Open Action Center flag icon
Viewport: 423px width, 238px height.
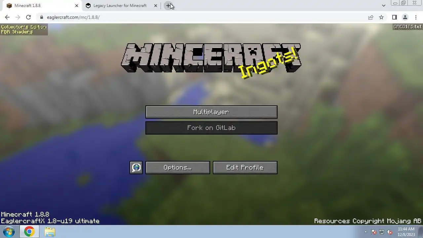tap(374, 232)
